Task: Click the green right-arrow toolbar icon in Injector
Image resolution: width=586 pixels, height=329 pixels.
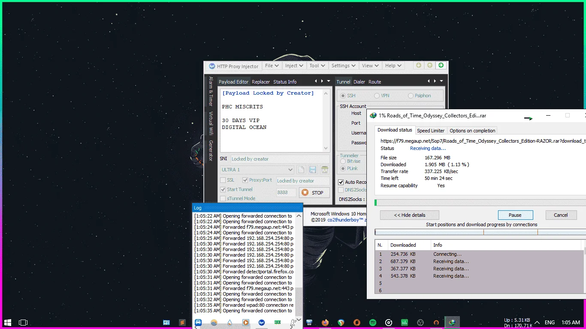Action: point(441,66)
